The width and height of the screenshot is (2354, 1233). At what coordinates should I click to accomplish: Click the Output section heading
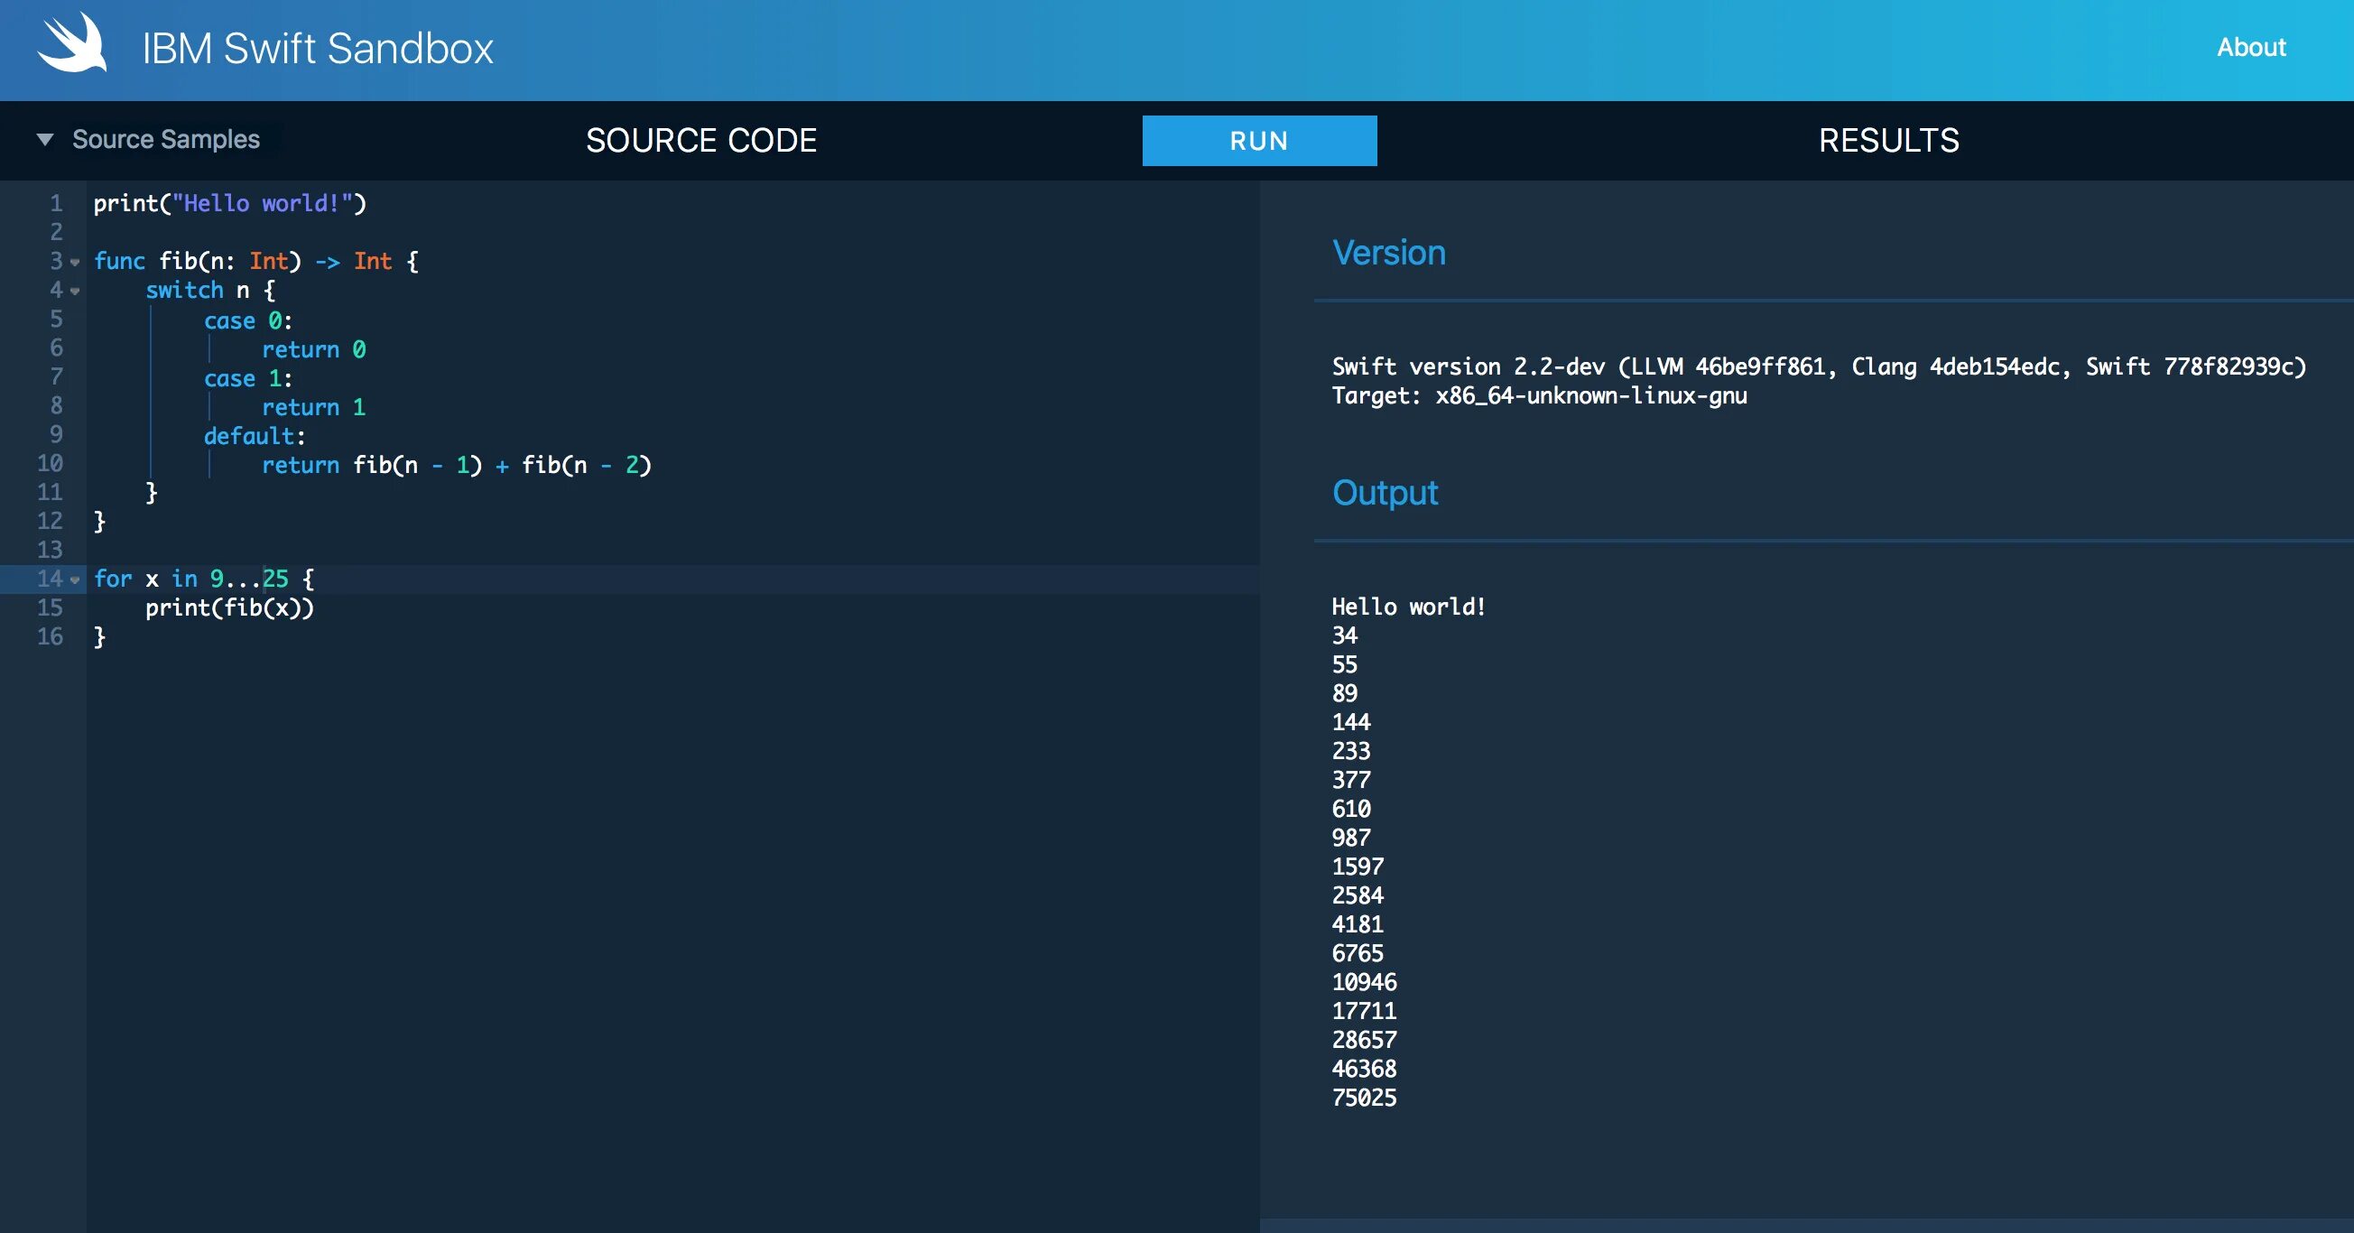(1386, 493)
